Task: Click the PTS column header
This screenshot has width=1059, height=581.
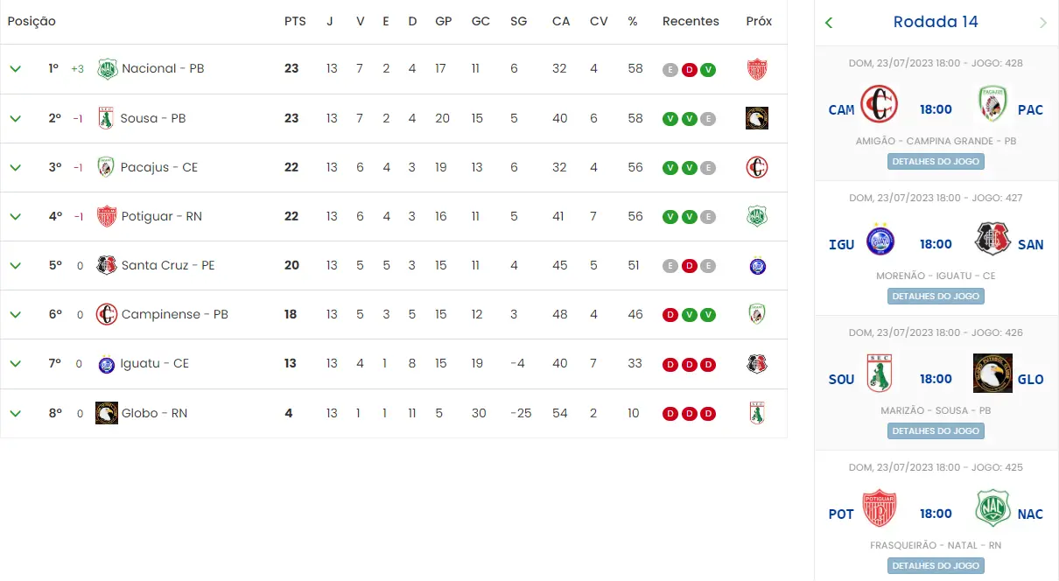Action: [295, 21]
